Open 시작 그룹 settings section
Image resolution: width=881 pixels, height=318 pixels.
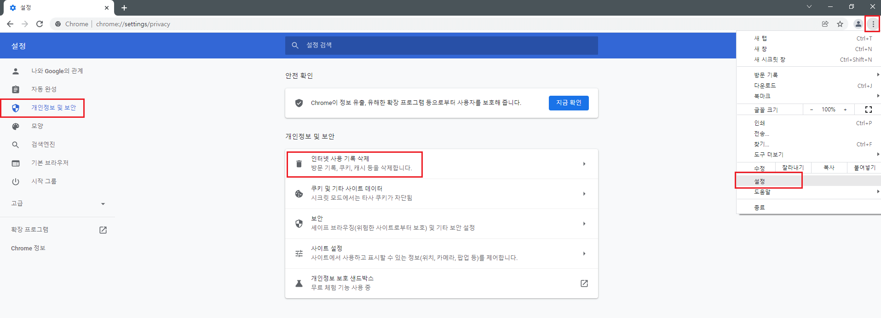[x=44, y=181]
